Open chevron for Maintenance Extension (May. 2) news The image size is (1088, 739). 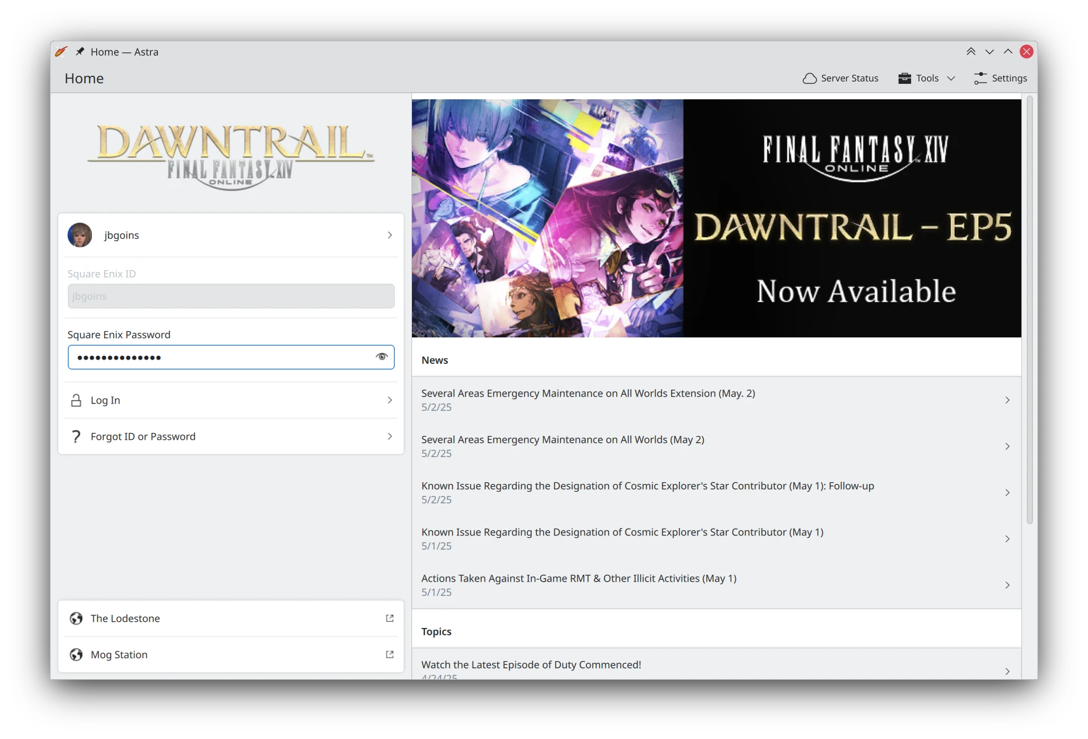[x=1007, y=400]
